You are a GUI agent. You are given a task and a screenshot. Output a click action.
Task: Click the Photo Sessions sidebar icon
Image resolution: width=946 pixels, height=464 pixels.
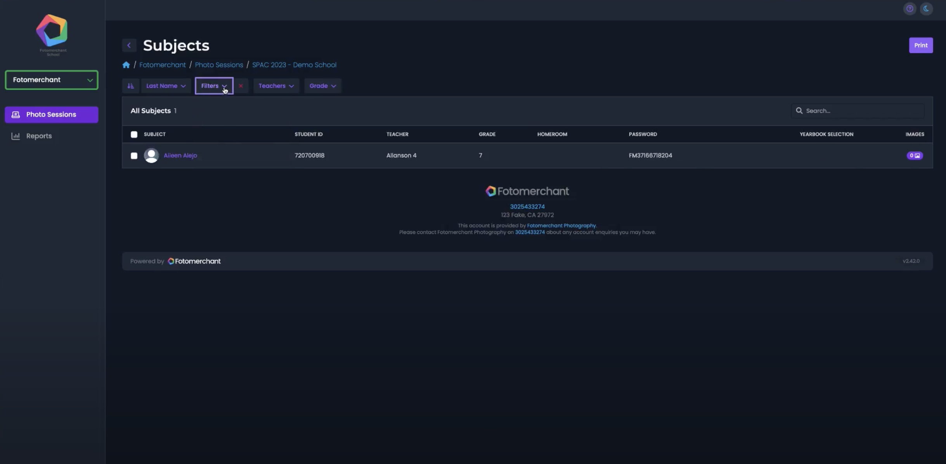click(x=16, y=115)
